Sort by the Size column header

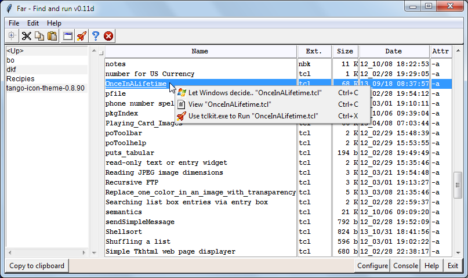[345, 51]
